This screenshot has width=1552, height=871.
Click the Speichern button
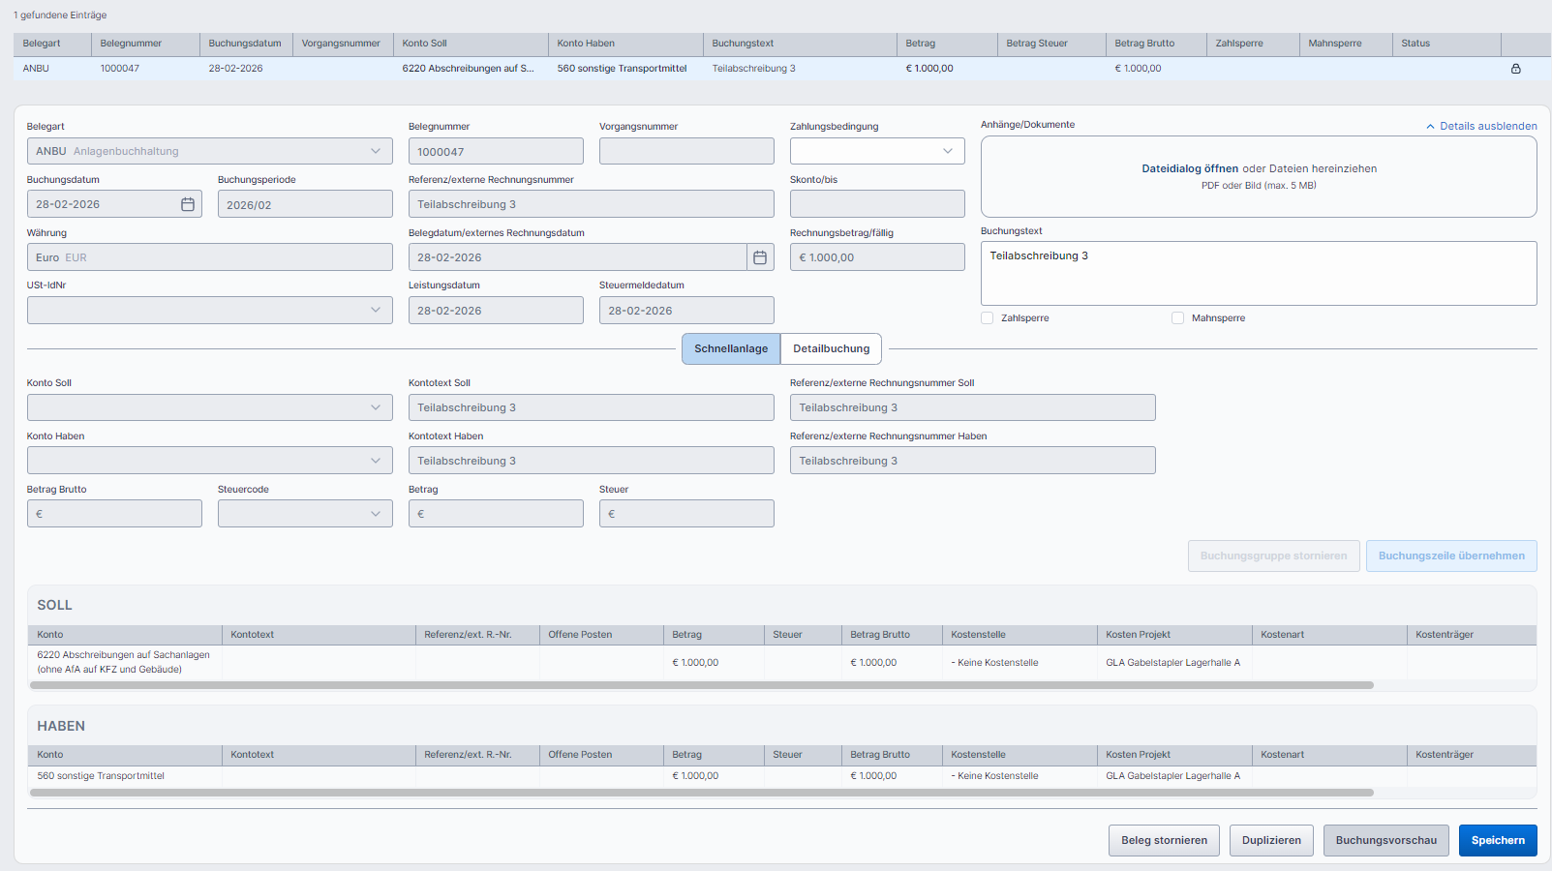tap(1497, 840)
